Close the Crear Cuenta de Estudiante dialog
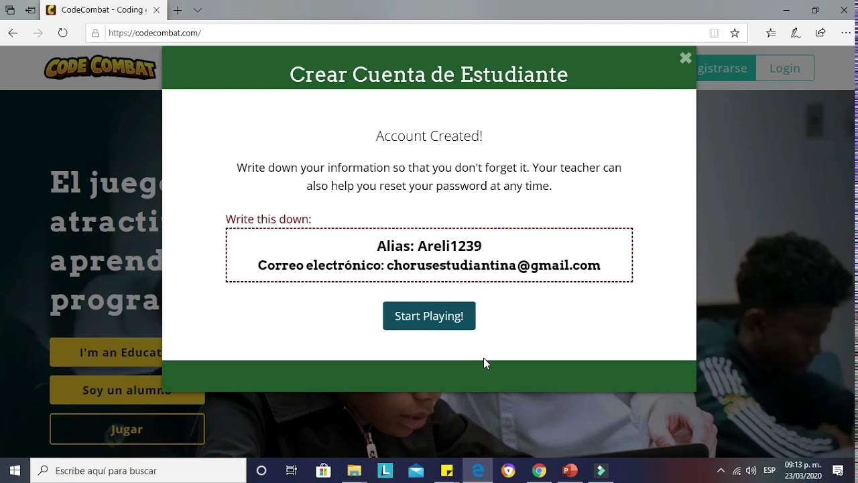This screenshot has height=483, width=858. [685, 58]
